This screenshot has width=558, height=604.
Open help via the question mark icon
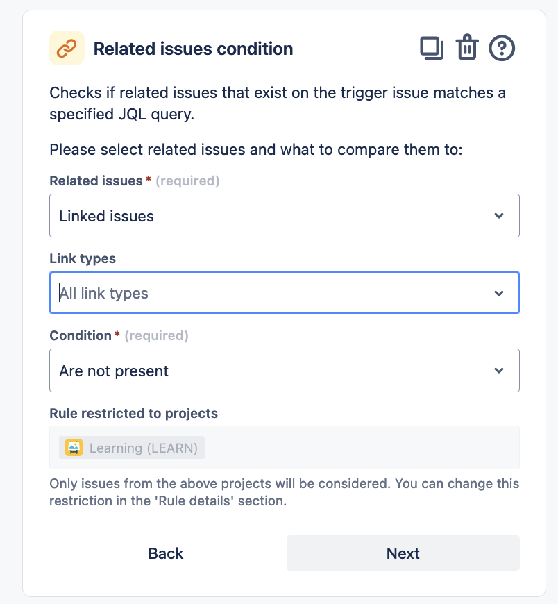click(502, 49)
